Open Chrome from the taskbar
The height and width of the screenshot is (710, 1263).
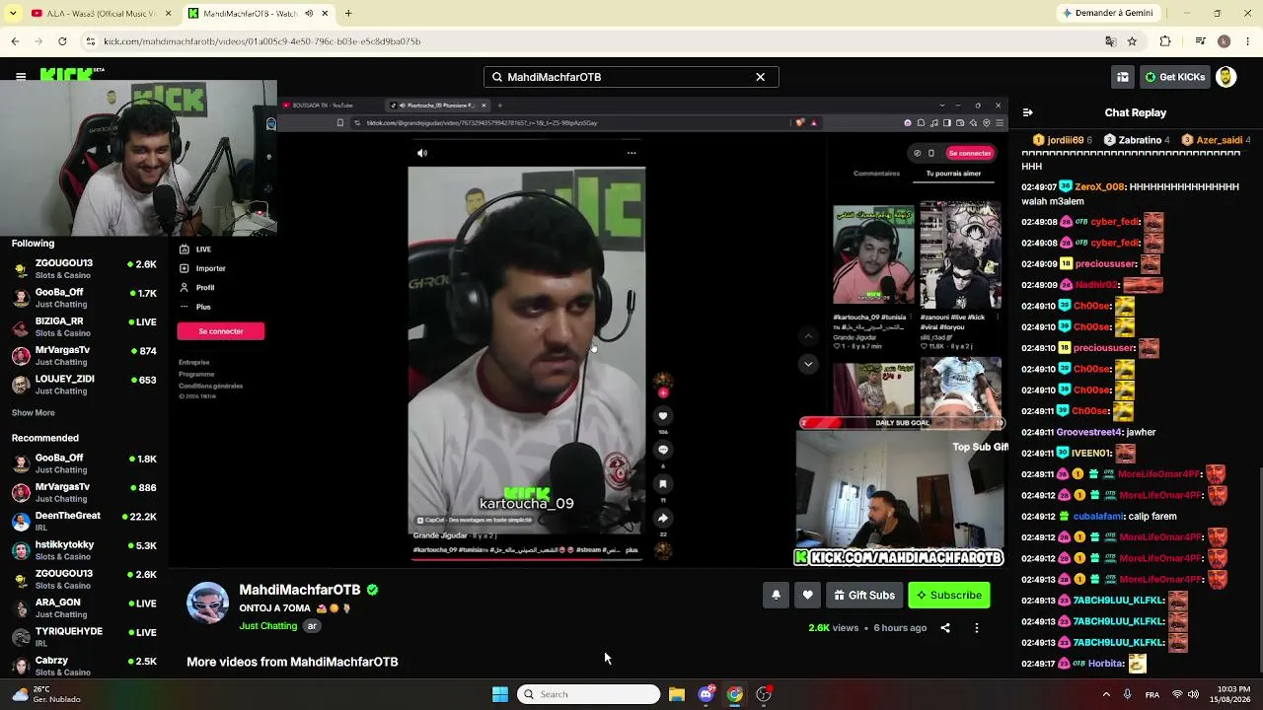(x=735, y=694)
